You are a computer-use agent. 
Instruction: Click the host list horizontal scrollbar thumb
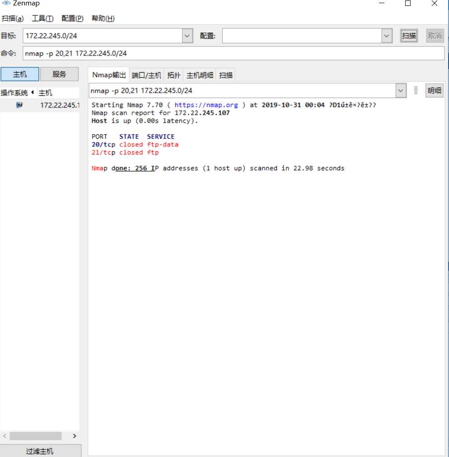pos(36,436)
